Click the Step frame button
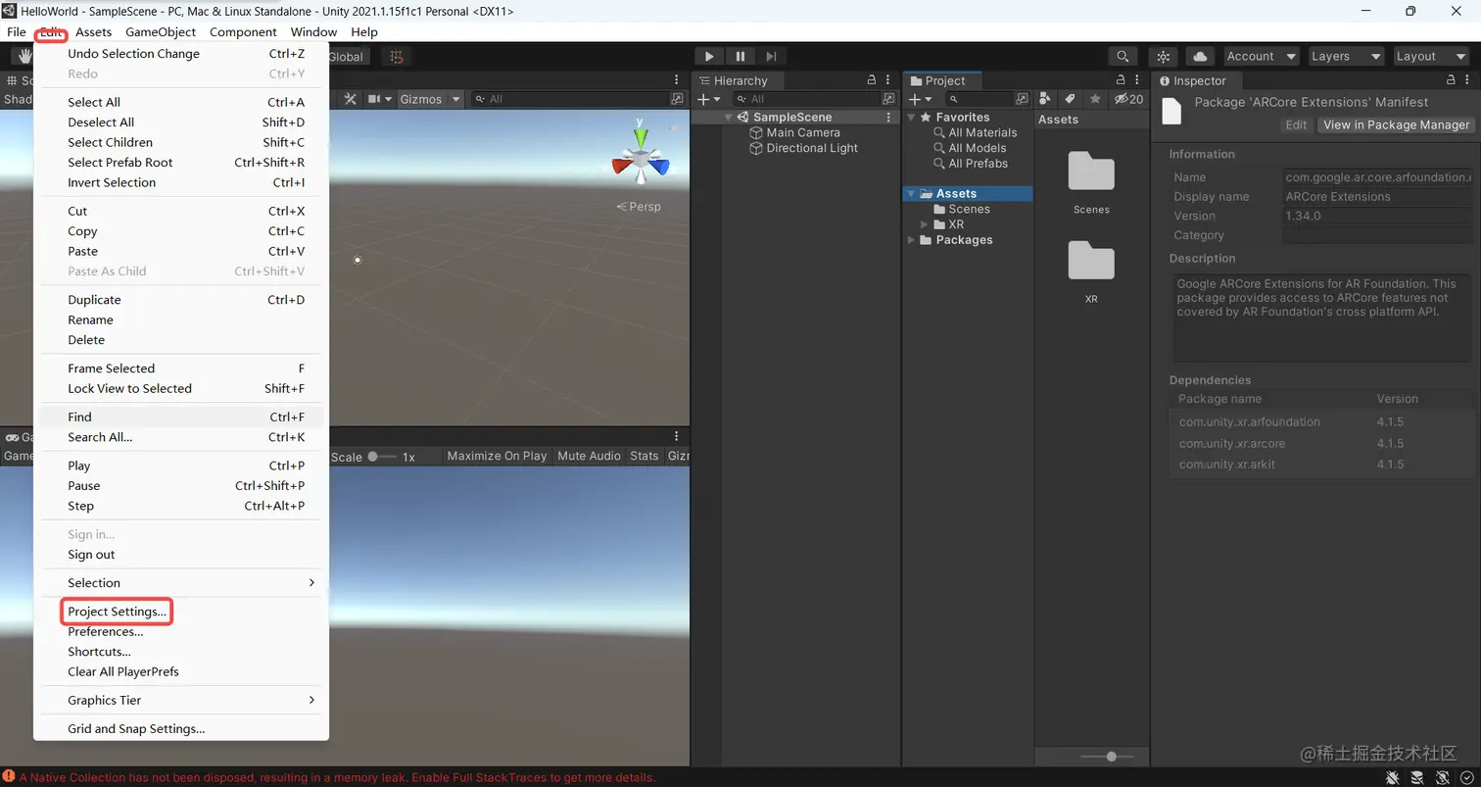This screenshot has width=1481, height=787. (772, 57)
